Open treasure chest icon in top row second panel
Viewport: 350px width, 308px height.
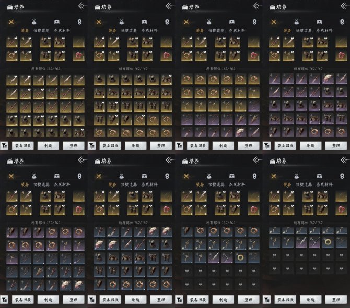[144, 22]
